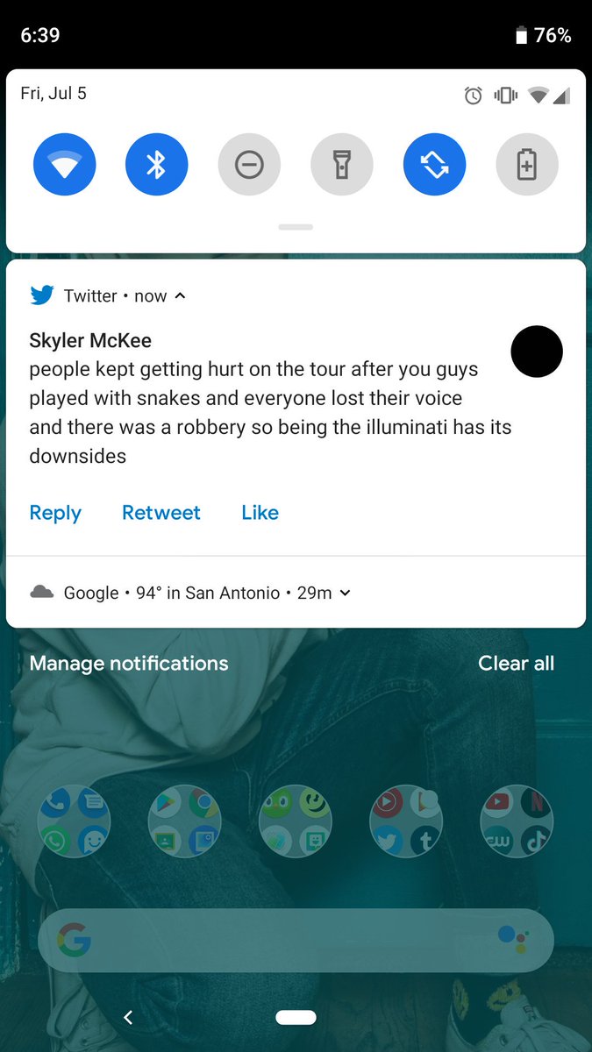This screenshot has width=592, height=1052.
Task: Tap Clear all notifications
Action: tap(517, 664)
